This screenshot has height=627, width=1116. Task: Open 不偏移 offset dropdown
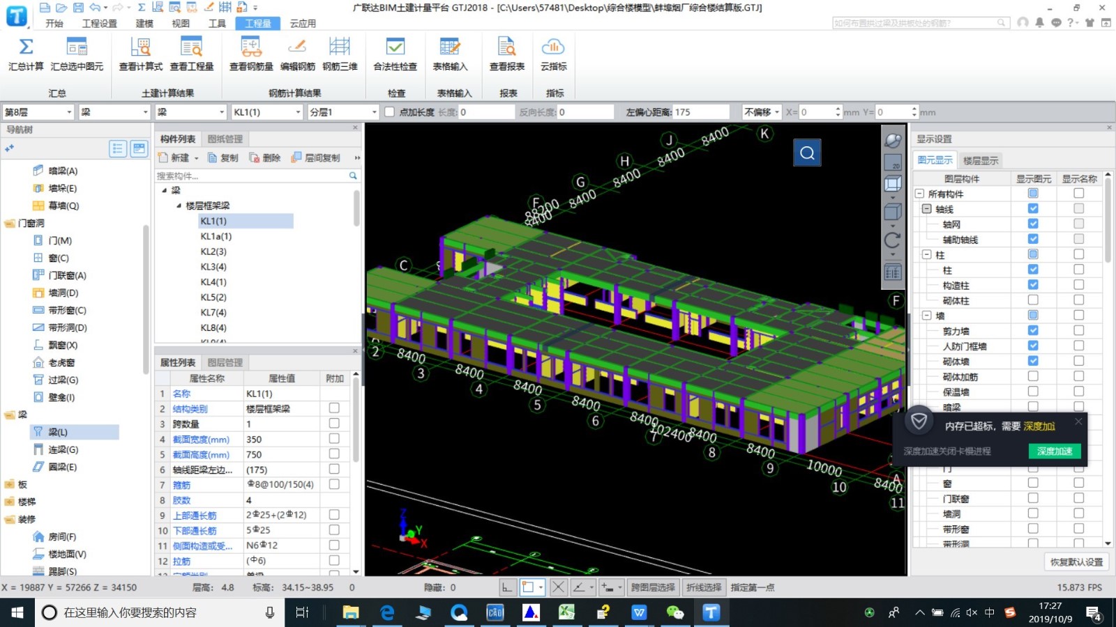pyautogui.click(x=762, y=112)
